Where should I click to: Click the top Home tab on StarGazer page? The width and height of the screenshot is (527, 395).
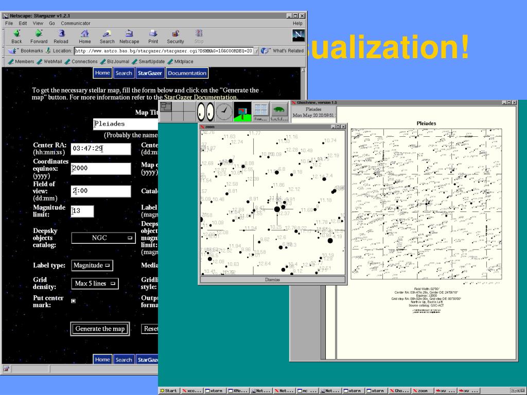pos(102,73)
